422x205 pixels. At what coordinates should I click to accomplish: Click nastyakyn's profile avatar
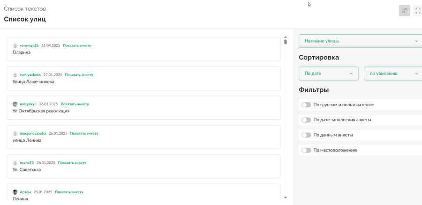pyautogui.click(x=15, y=104)
